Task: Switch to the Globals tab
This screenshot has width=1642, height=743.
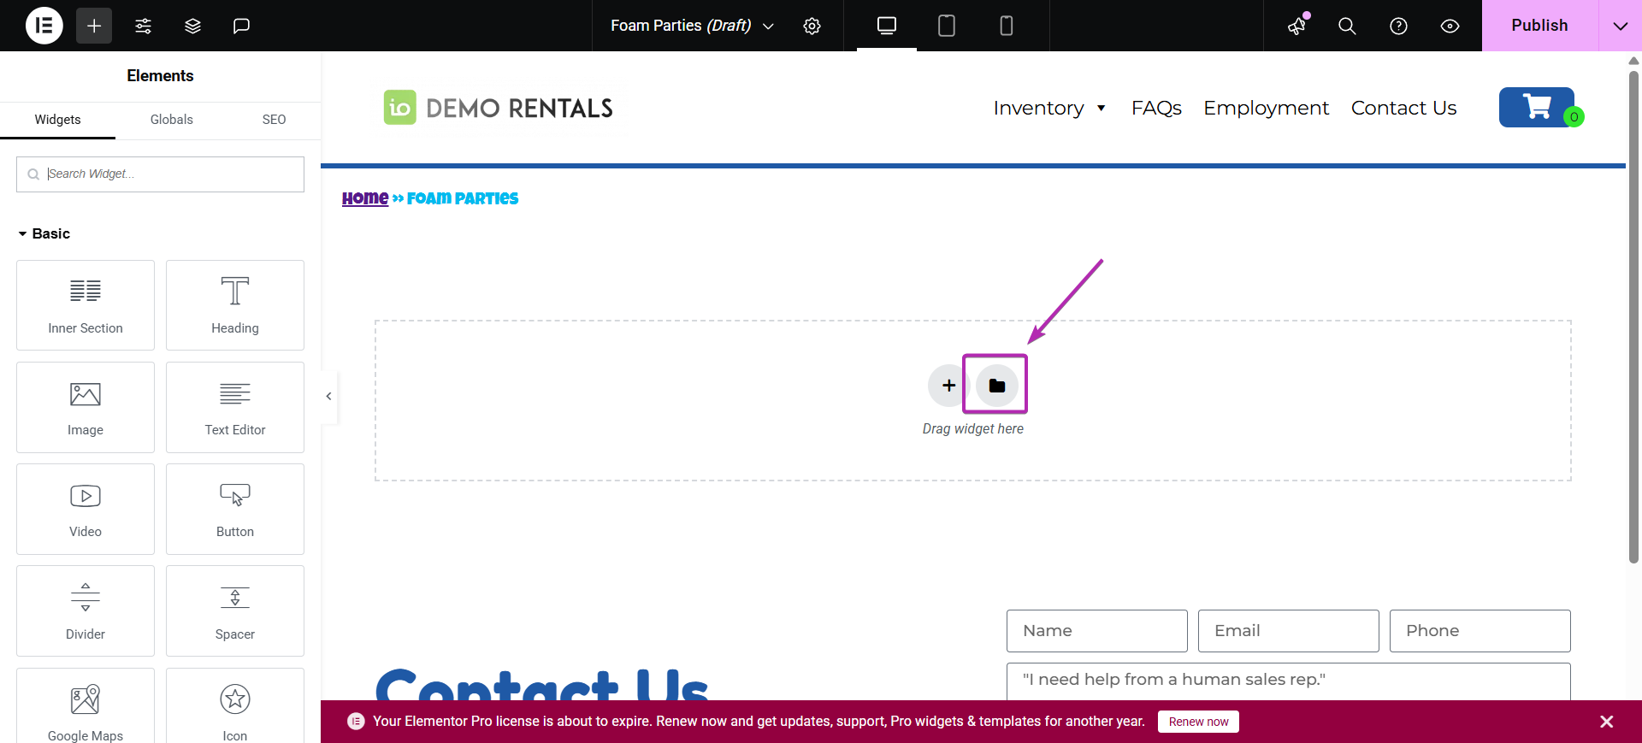Action: (x=171, y=120)
